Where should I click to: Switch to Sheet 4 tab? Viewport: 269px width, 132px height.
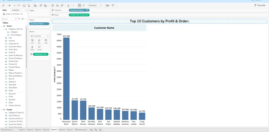46,130
